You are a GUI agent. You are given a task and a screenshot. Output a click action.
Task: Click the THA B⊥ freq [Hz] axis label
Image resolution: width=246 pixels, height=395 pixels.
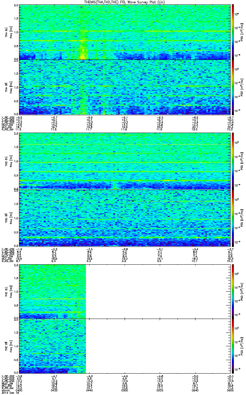tap(9, 32)
